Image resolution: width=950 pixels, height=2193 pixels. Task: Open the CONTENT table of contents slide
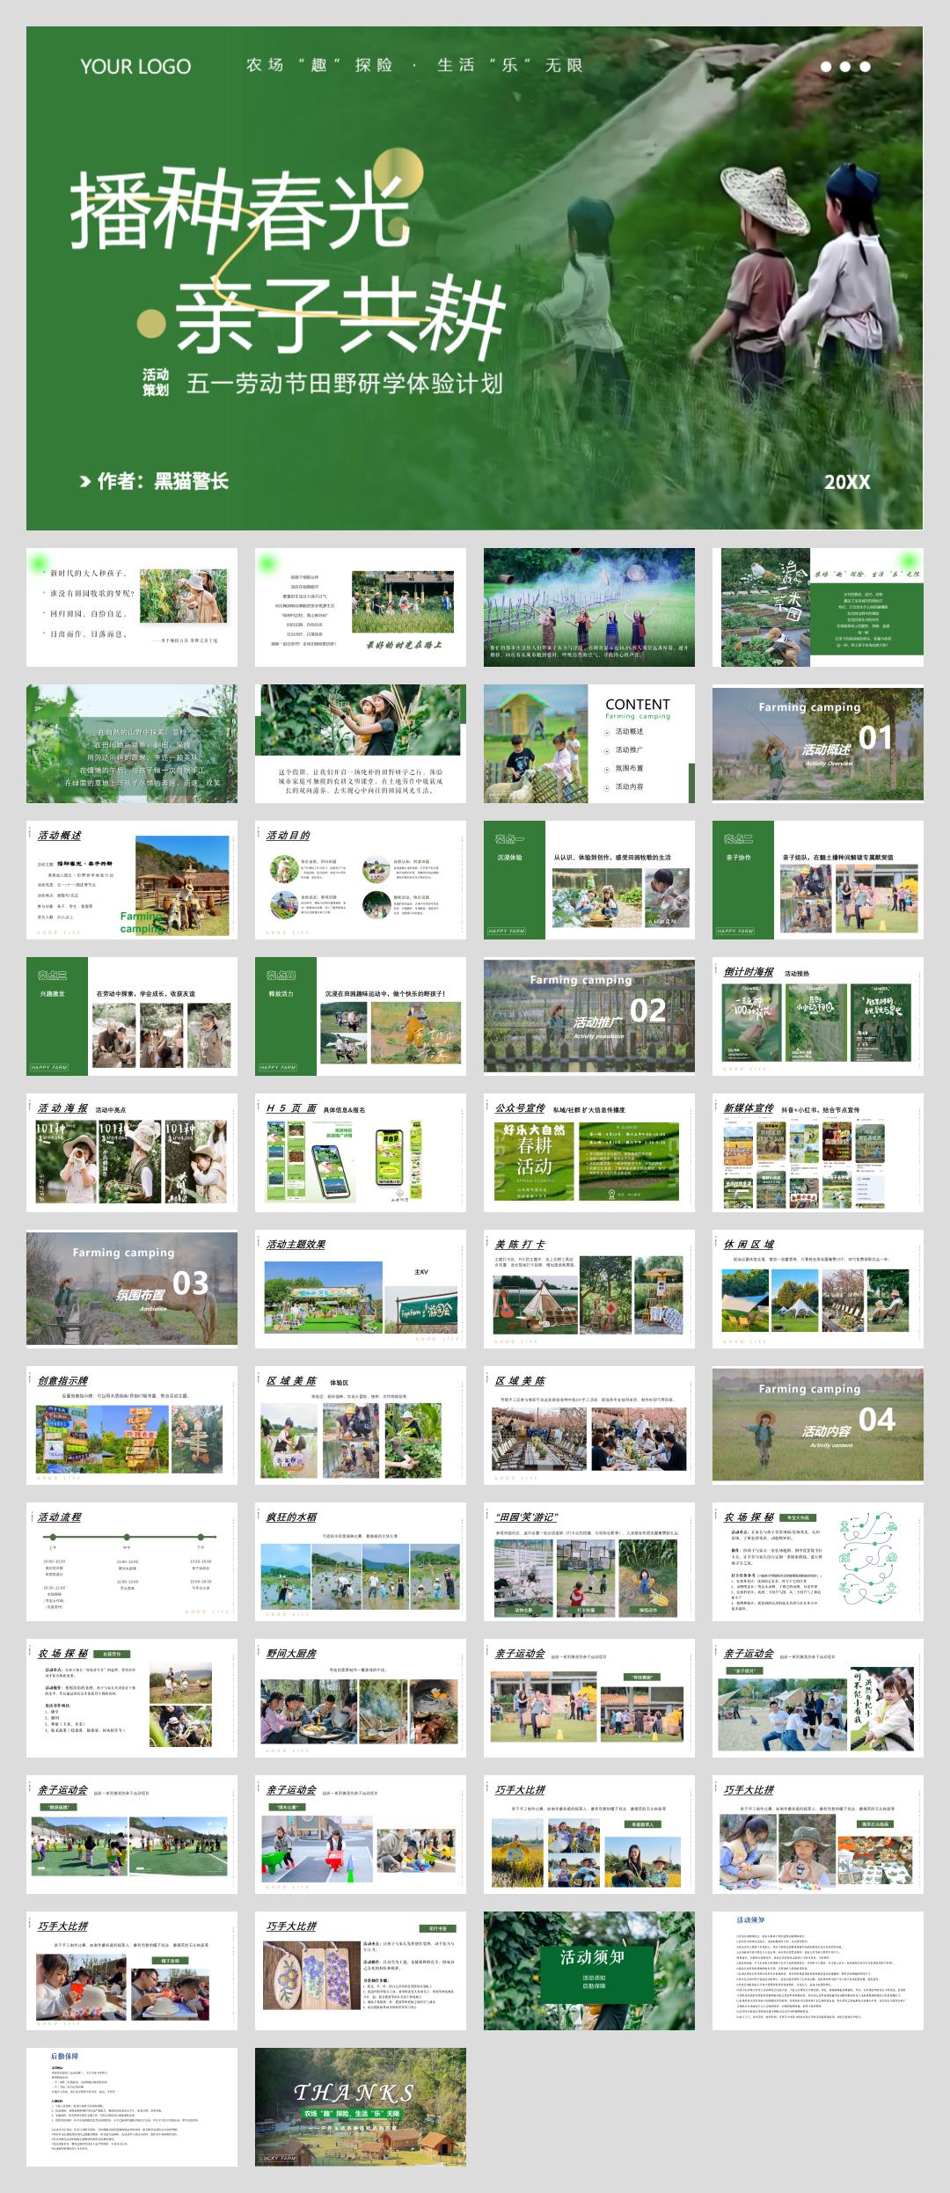[589, 743]
